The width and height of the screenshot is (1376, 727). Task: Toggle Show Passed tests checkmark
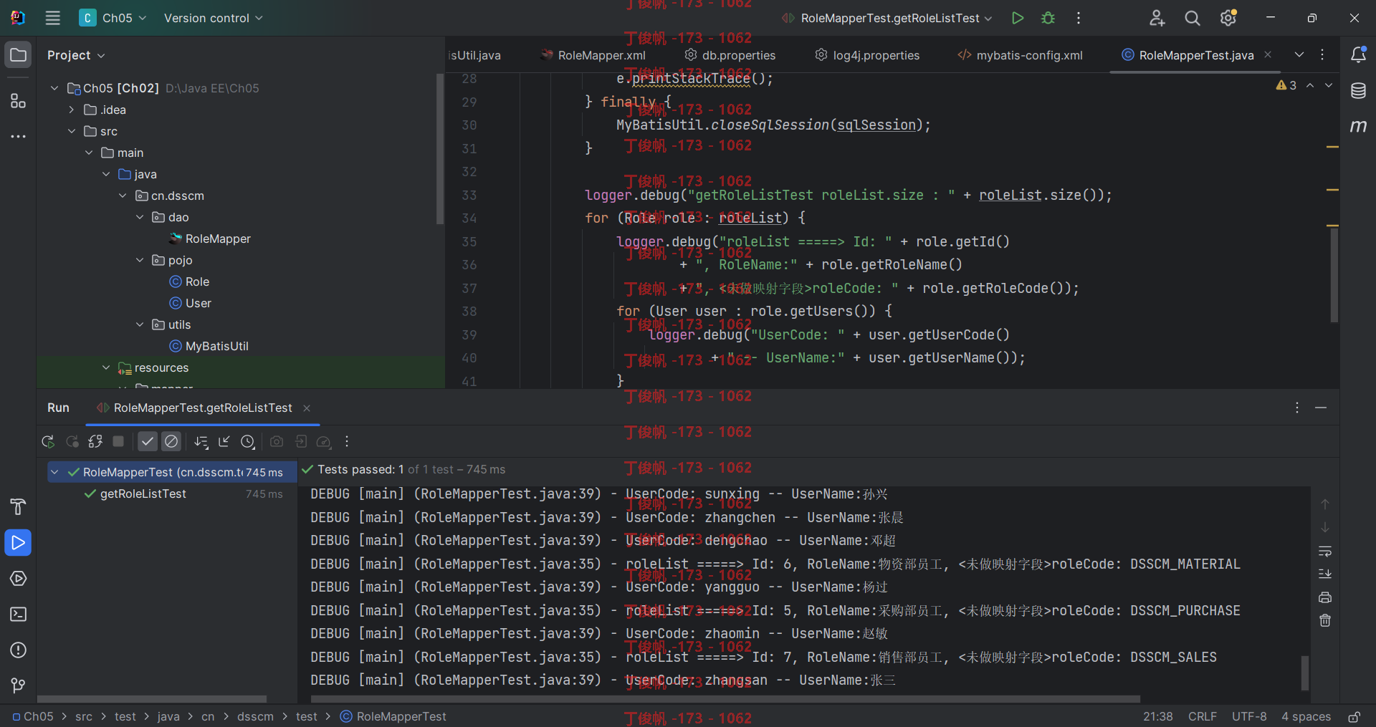pos(148,442)
